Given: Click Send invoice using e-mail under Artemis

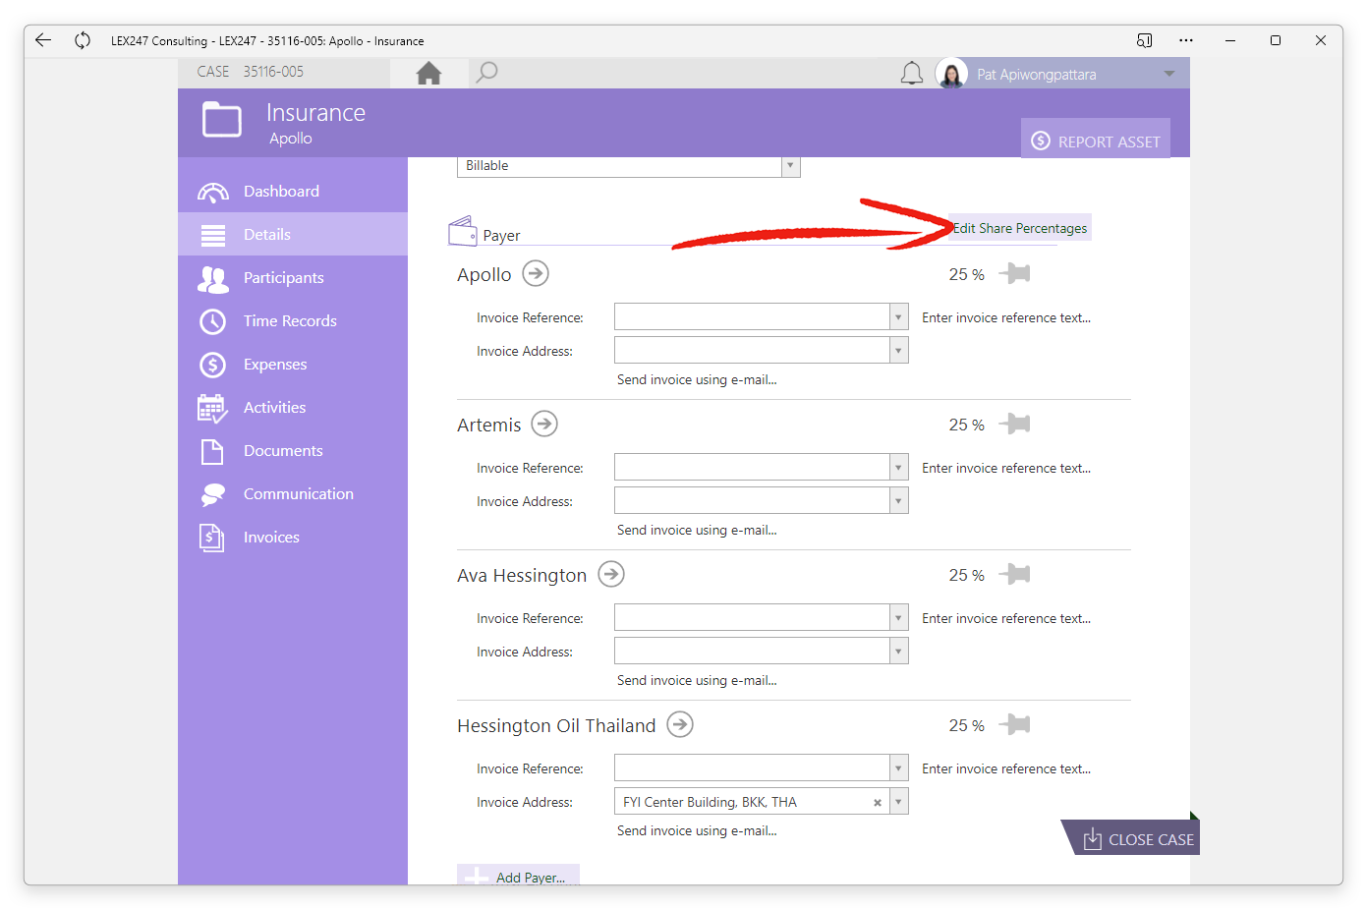Looking at the screenshot, I should click(x=697, y=530).
